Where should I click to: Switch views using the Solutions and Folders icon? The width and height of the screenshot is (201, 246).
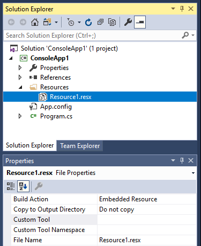[x=47, y=22]
